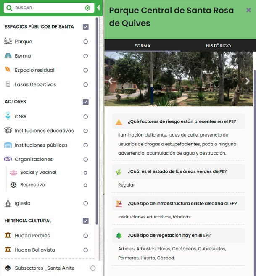Click the ONG layer icon
The image size is (256, 276).
coord(8,116)
